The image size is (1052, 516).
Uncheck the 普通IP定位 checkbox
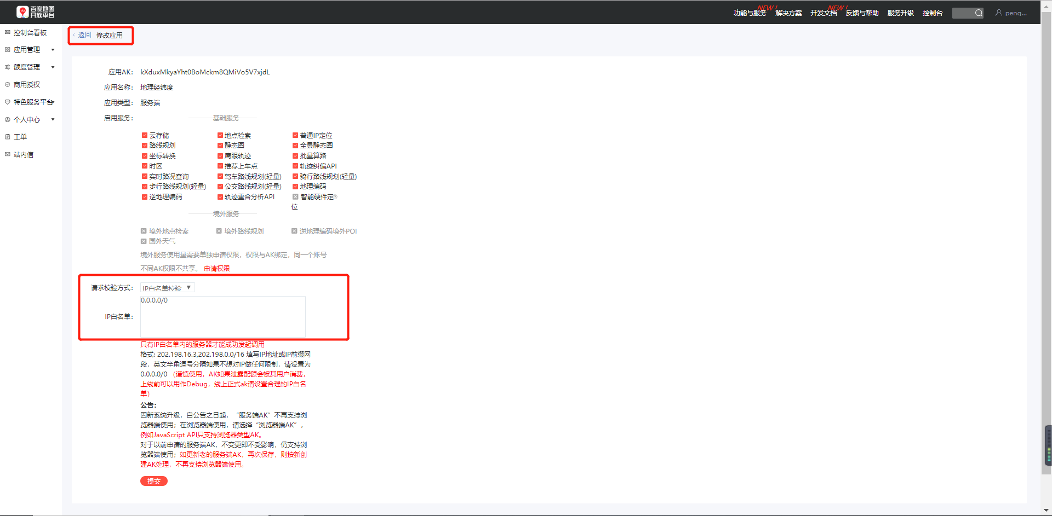click(x=295, y=135)
